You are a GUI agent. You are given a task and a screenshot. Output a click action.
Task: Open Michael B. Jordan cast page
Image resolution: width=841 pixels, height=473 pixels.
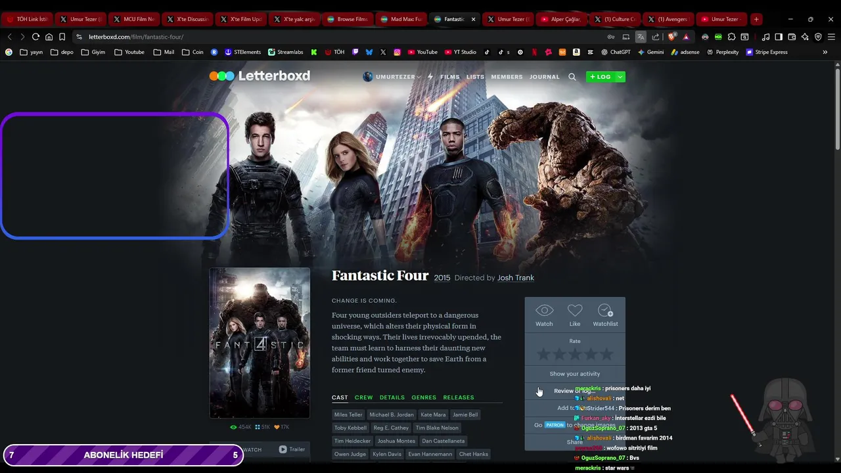pyautogui.click(x=392, y=415)
